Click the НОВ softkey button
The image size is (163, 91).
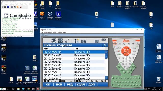pyautogui.click(x=59, y=85)
